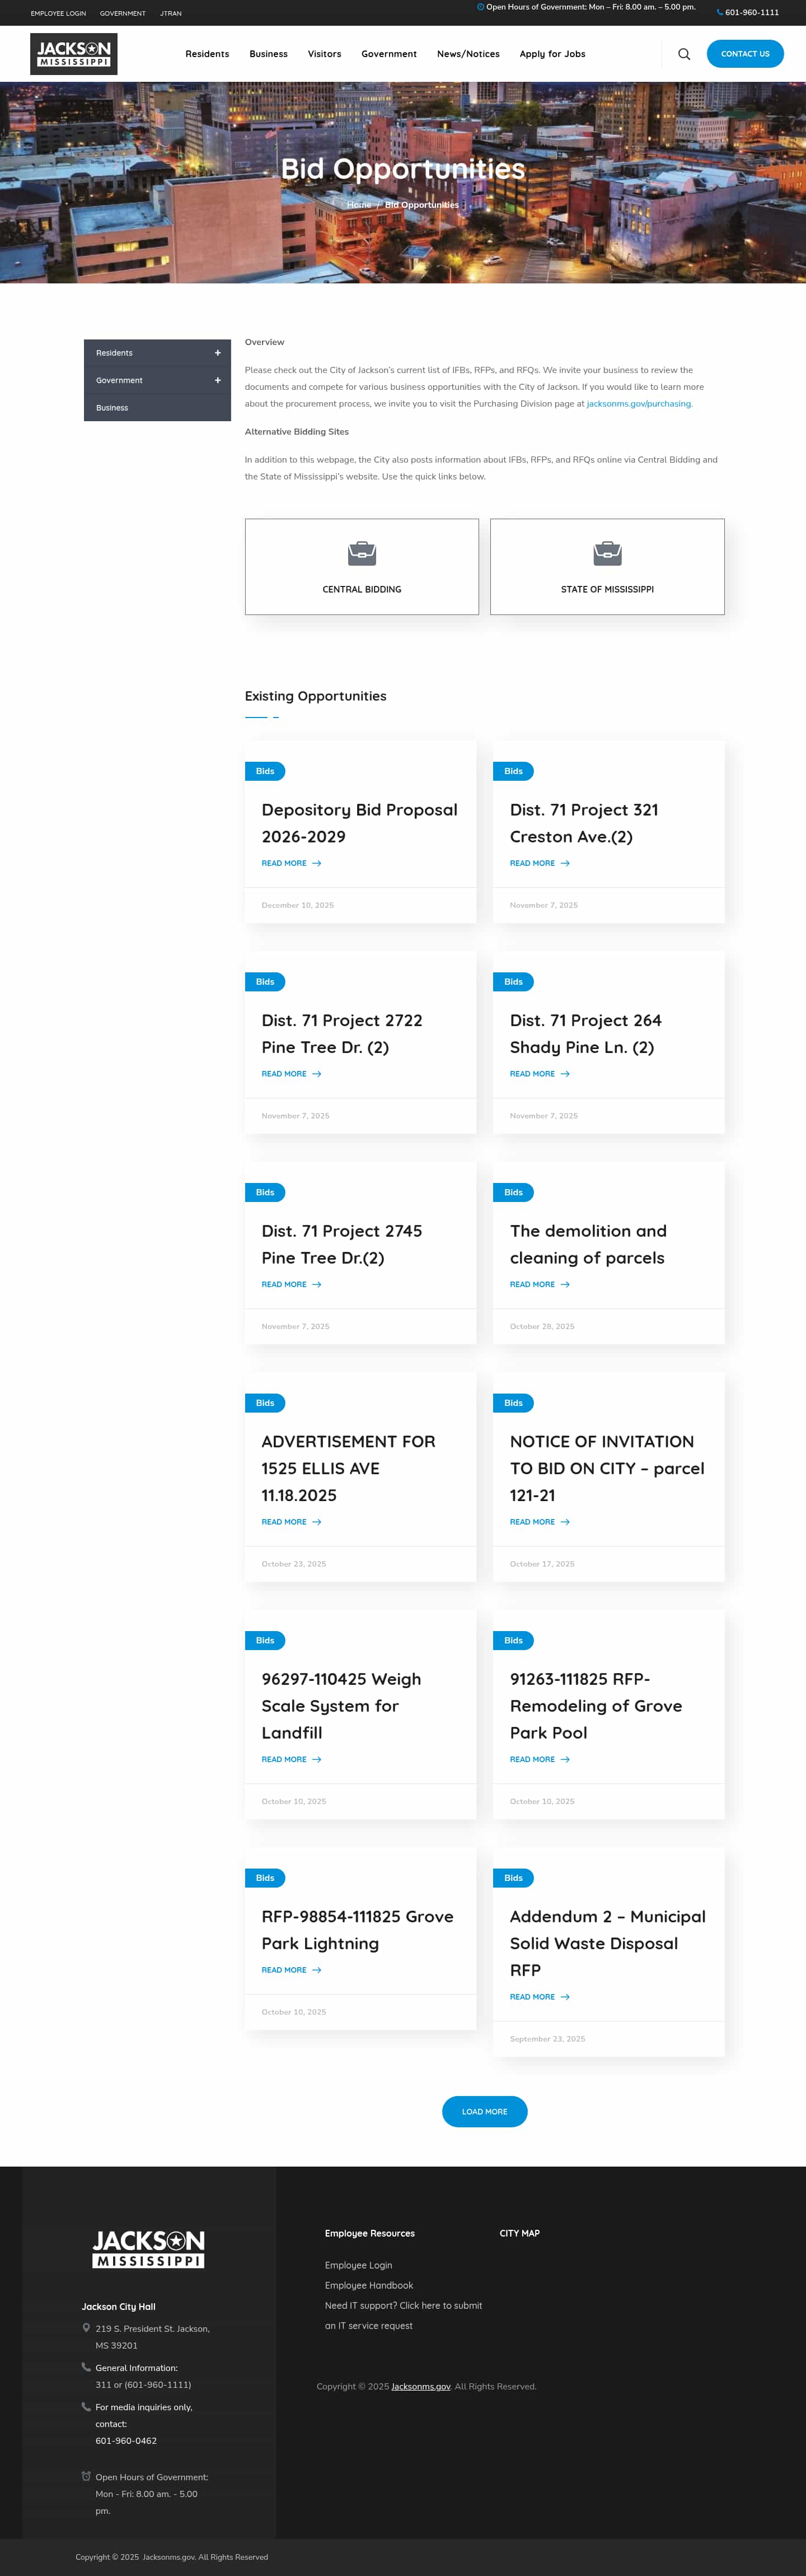
Task: Expand the Residents sidebar section
Action: point(218,353)
